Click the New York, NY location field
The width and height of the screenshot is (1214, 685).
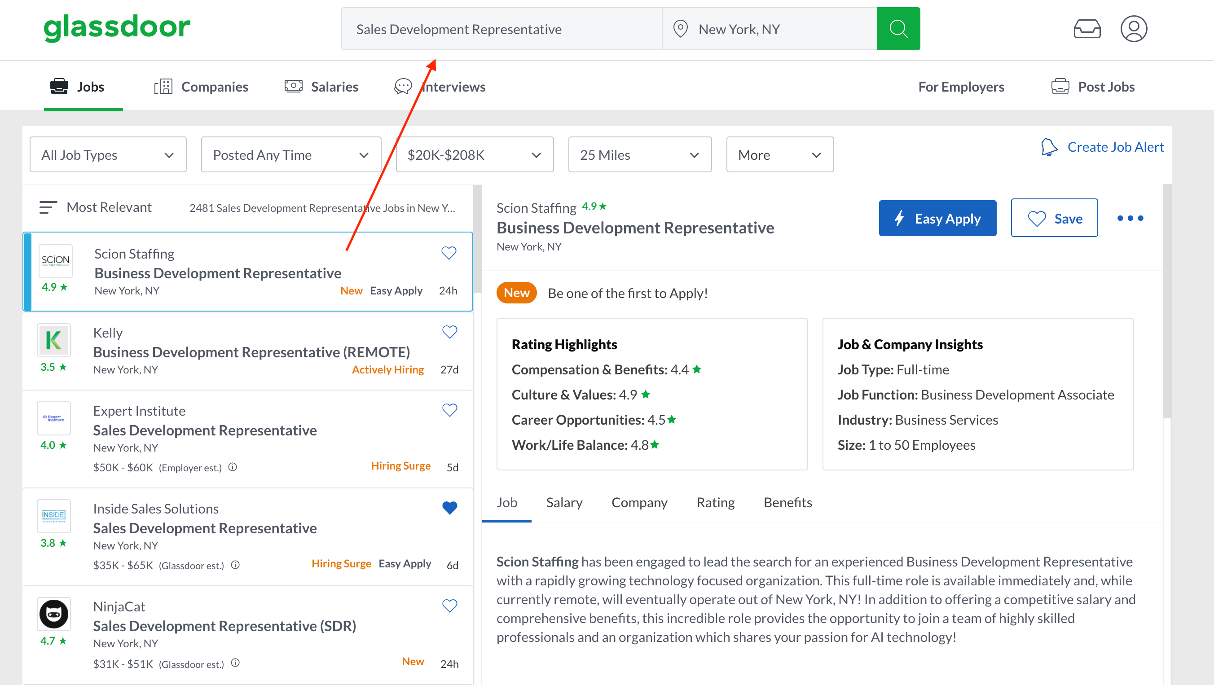pos(770,29)
